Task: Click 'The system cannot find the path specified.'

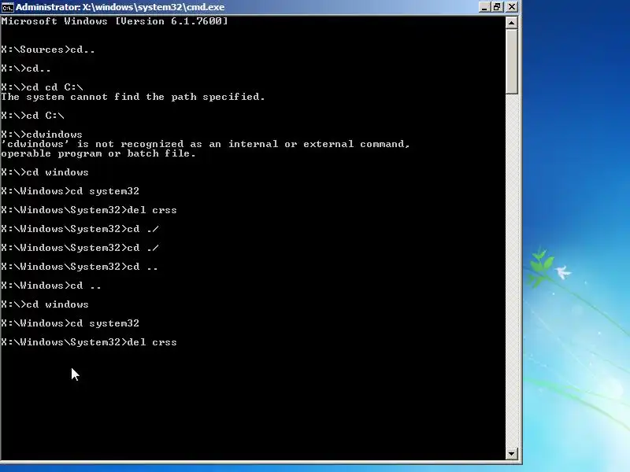Action: (133, 97)
